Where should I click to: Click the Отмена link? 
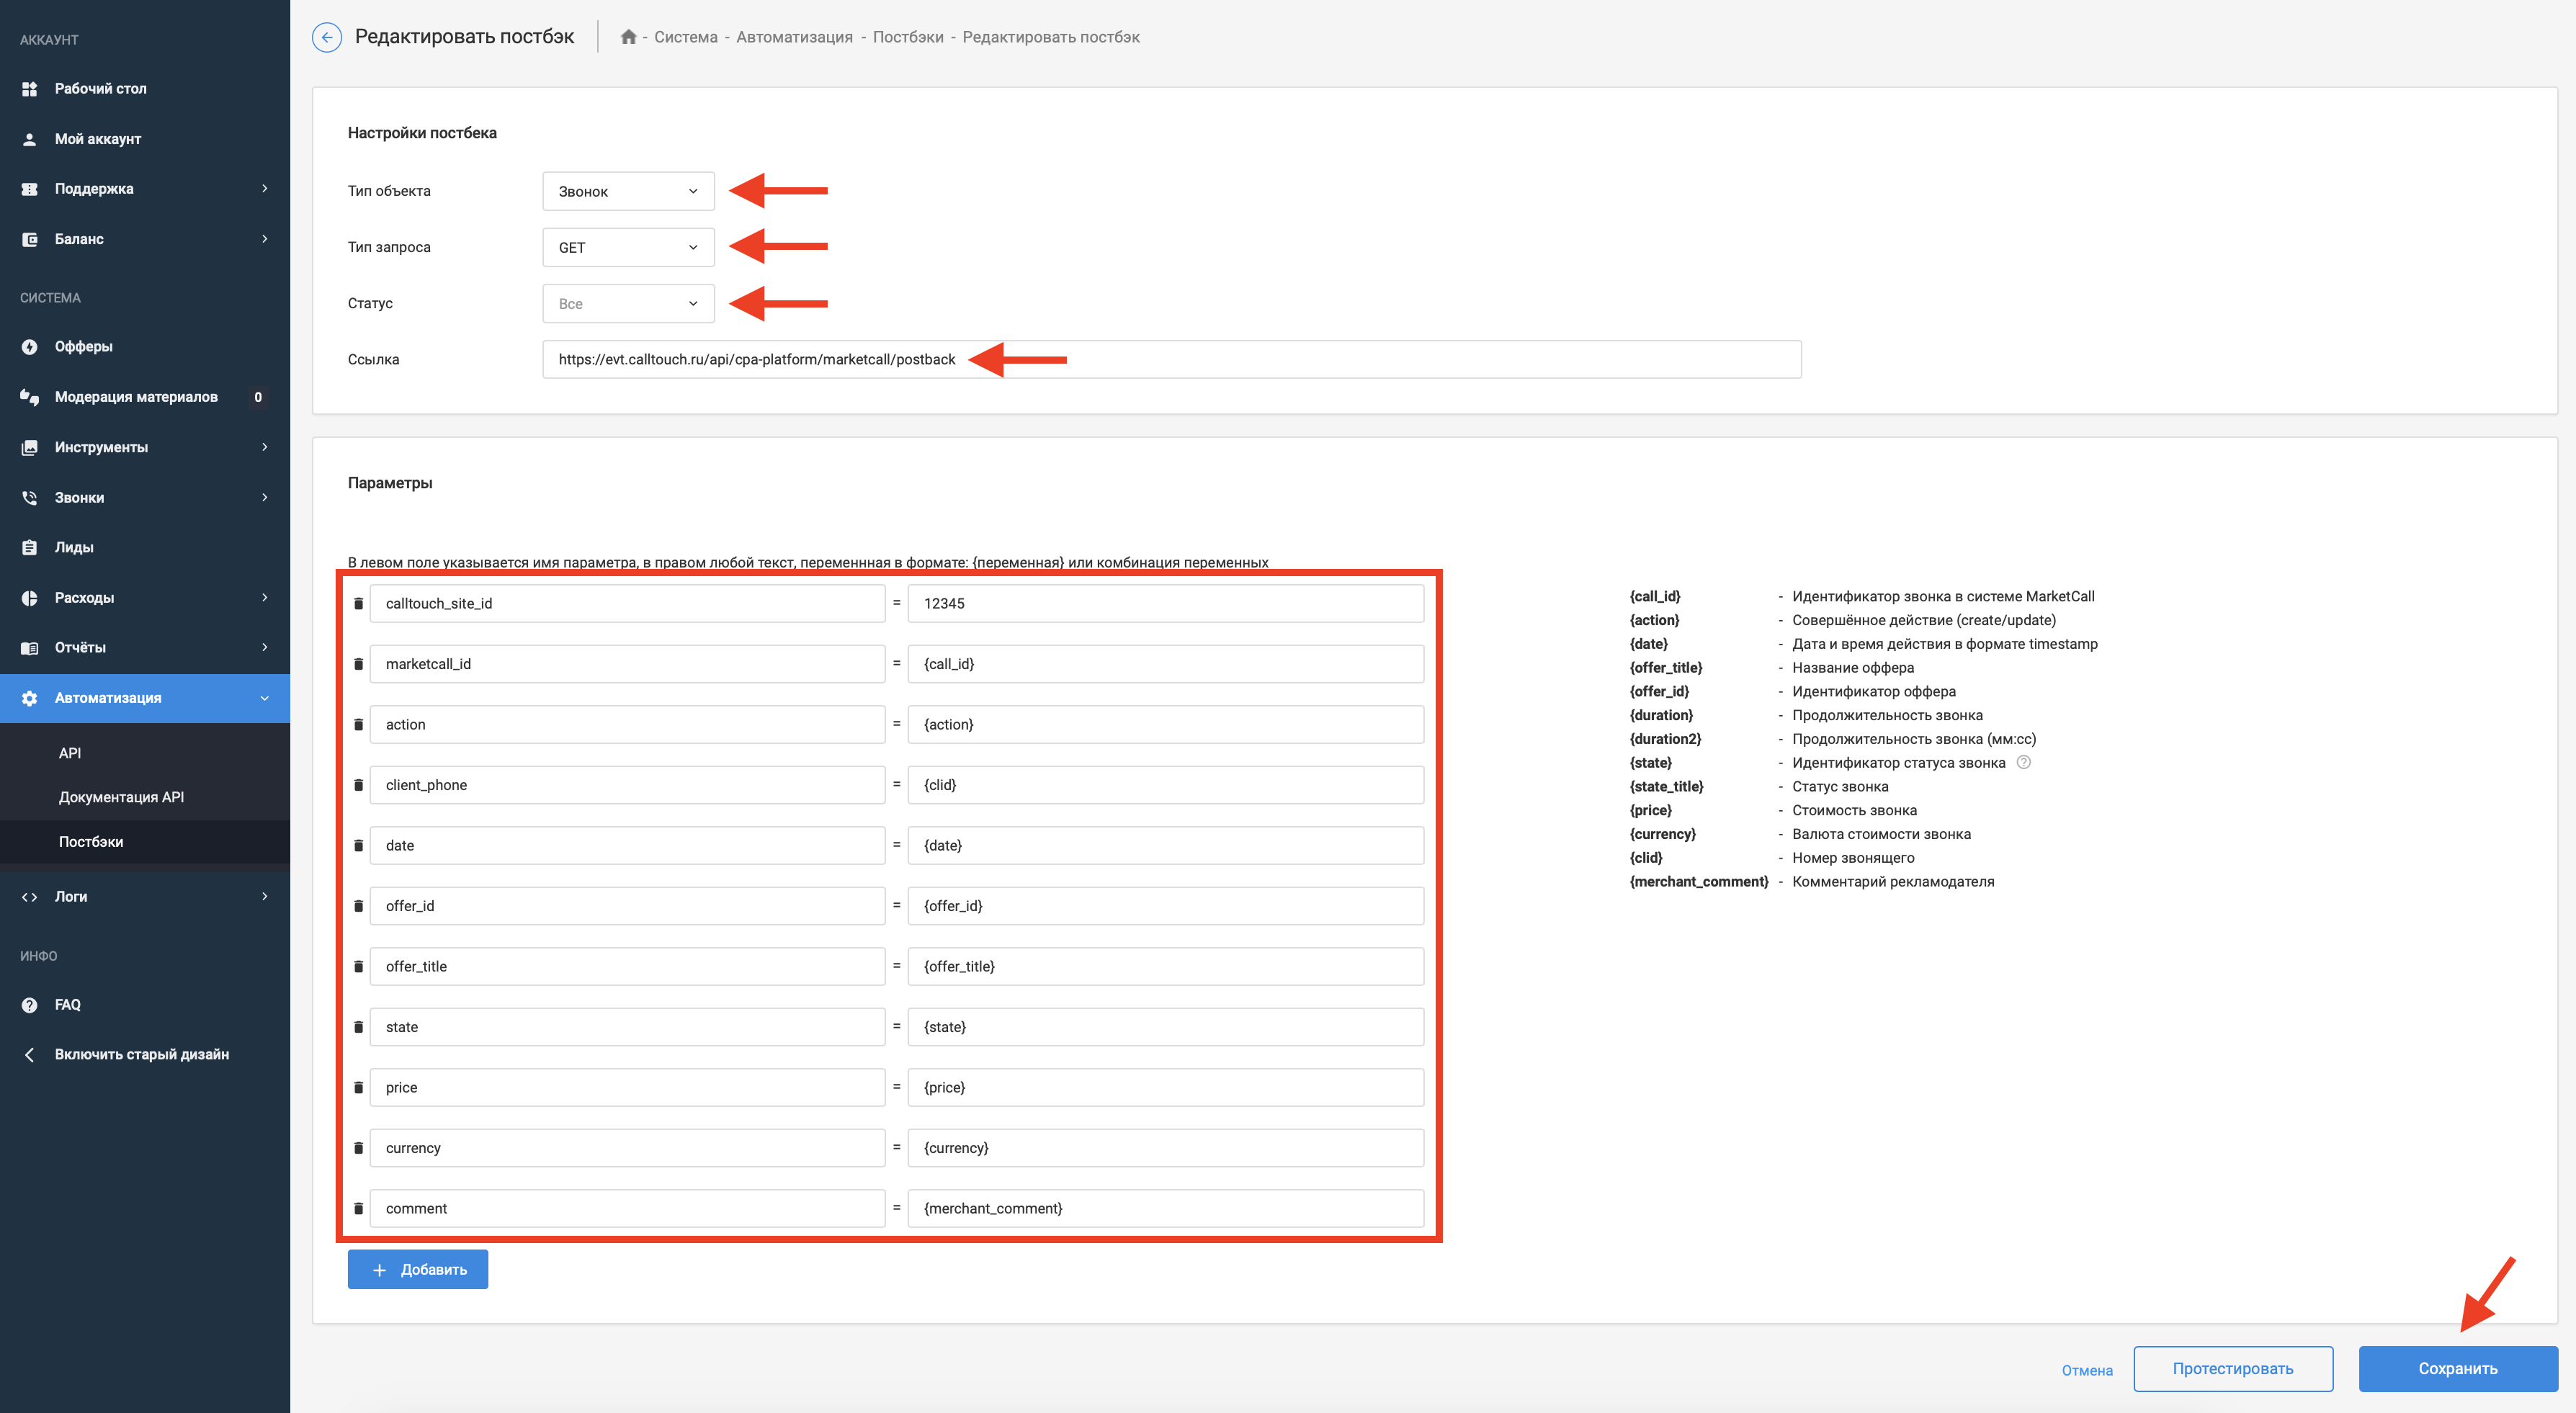click(x=2086, y=1371)
